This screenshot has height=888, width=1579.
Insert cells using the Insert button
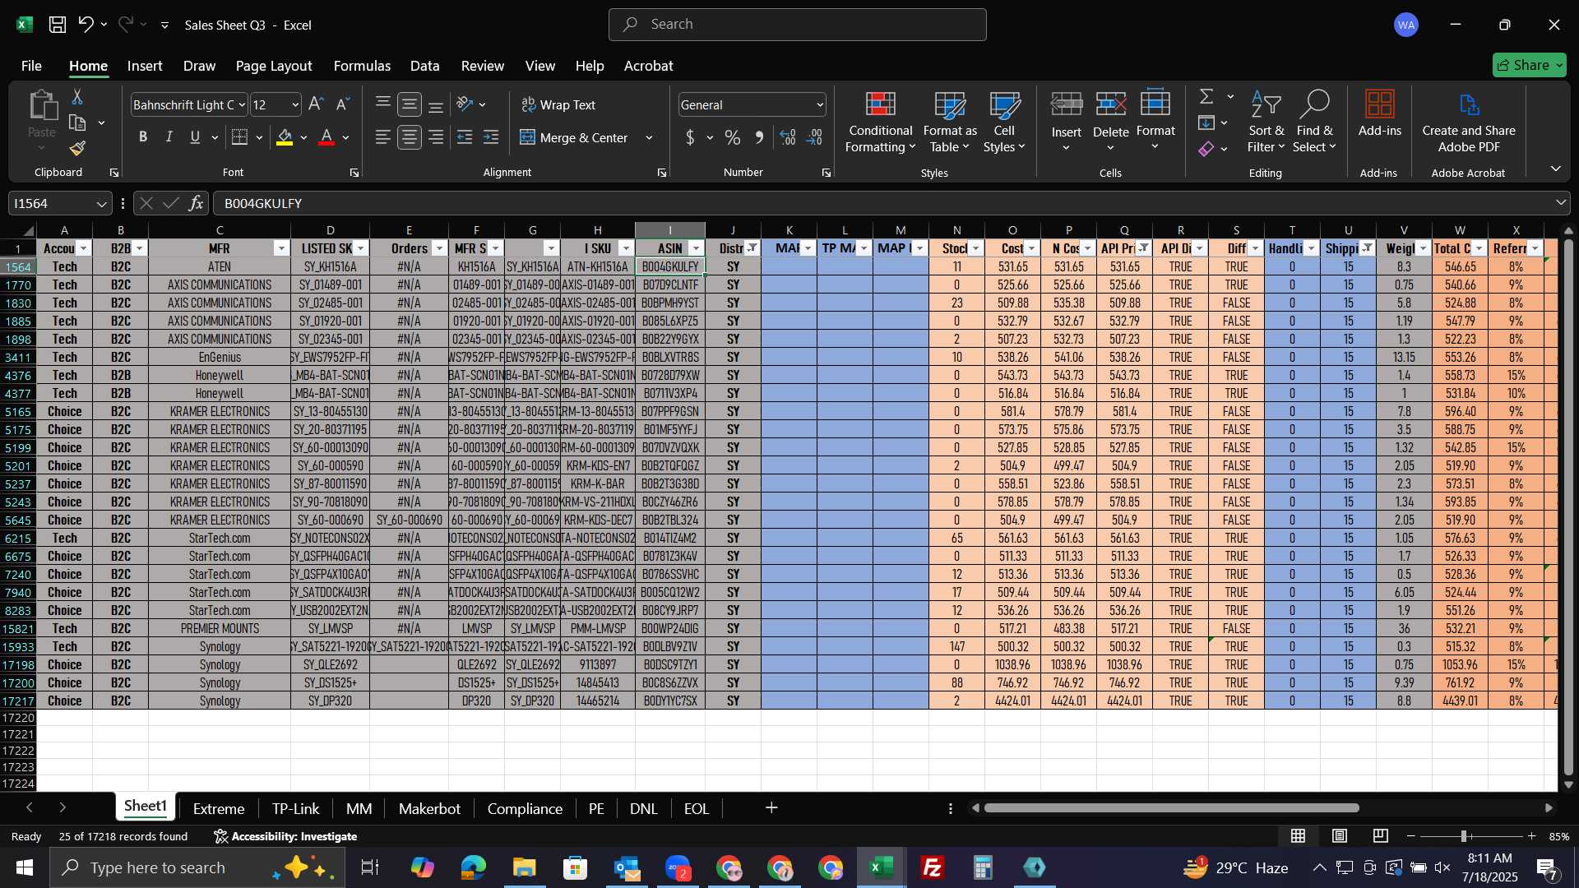click(x=1066, y=122)
